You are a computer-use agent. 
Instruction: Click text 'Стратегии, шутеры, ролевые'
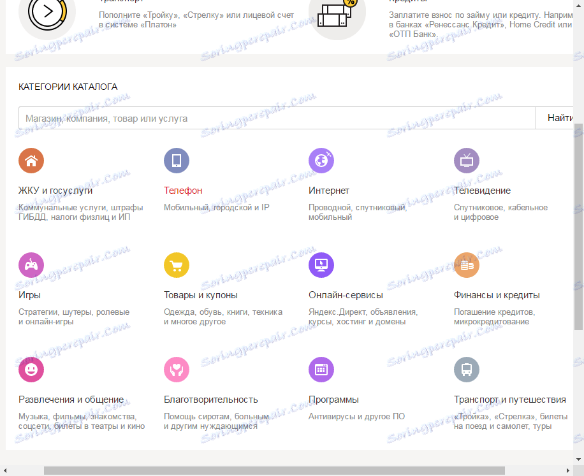coord(74,312)
